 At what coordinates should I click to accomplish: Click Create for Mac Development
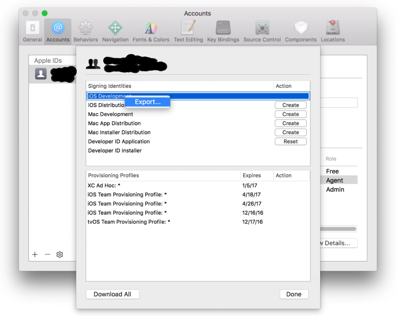point(291,114)
